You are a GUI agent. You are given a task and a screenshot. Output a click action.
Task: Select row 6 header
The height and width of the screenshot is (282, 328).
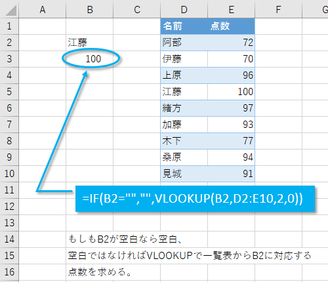(x=9, y=108)
